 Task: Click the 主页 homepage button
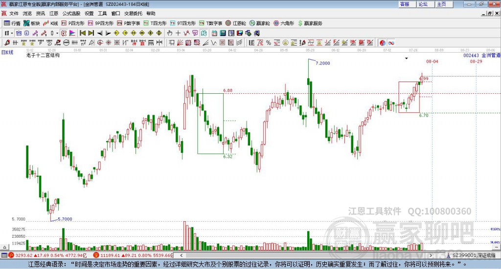tap(444, 4)
